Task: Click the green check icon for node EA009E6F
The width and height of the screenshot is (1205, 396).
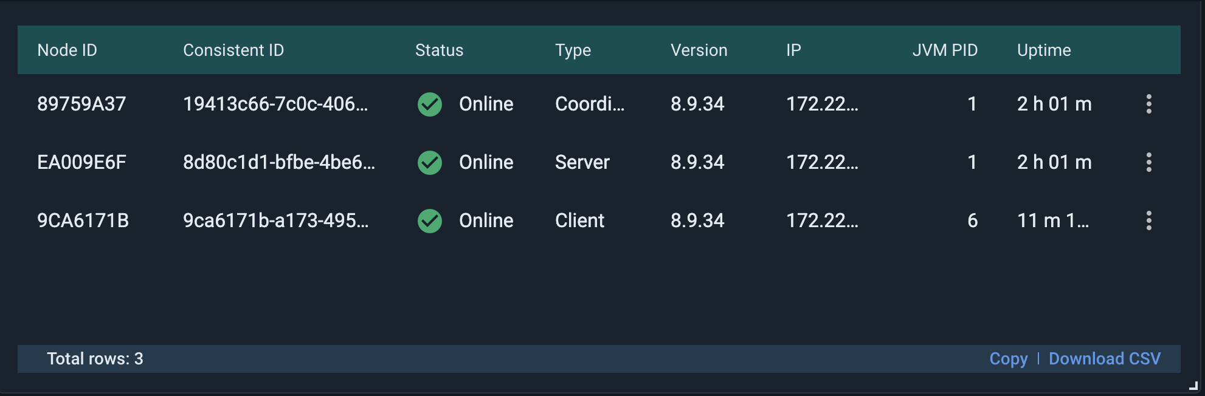Action: point(430,163)
